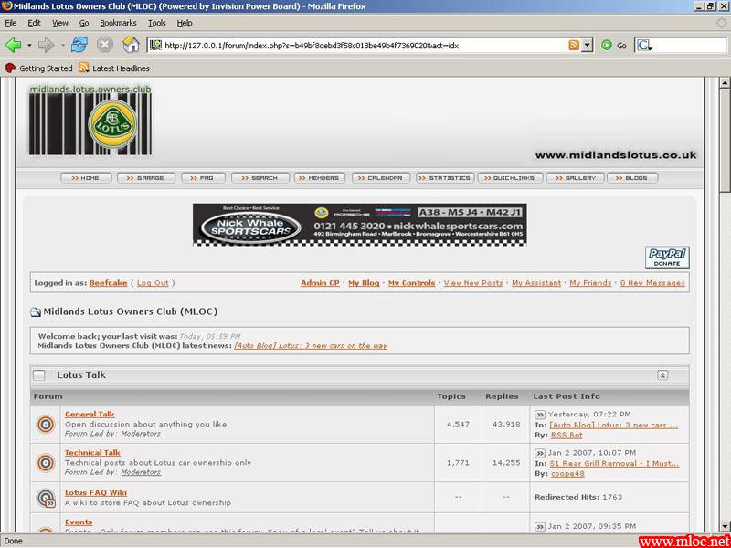731x548 pixels.
Task: Open the Edit menu
Action: [34, 23]
